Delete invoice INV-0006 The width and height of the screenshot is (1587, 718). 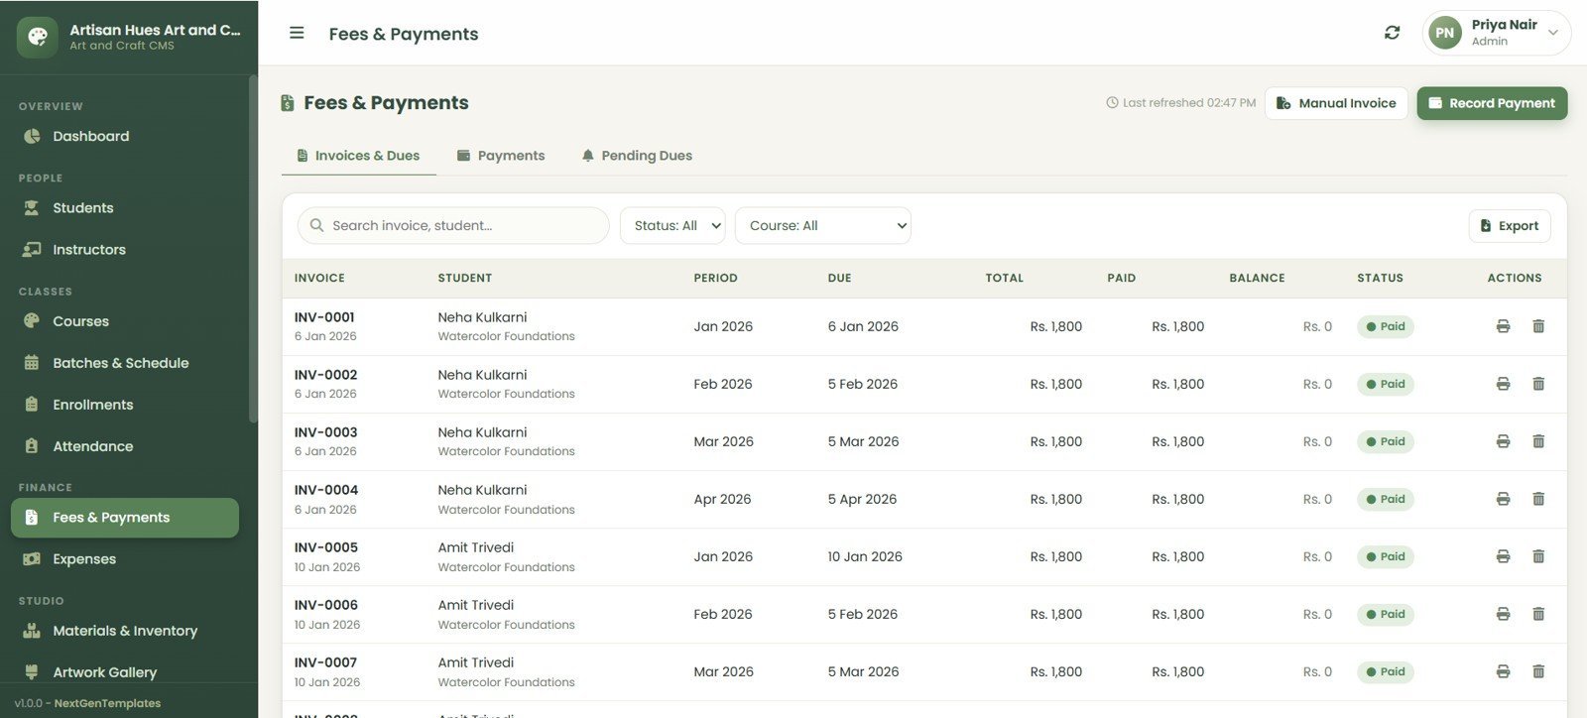click(1538, 614)
